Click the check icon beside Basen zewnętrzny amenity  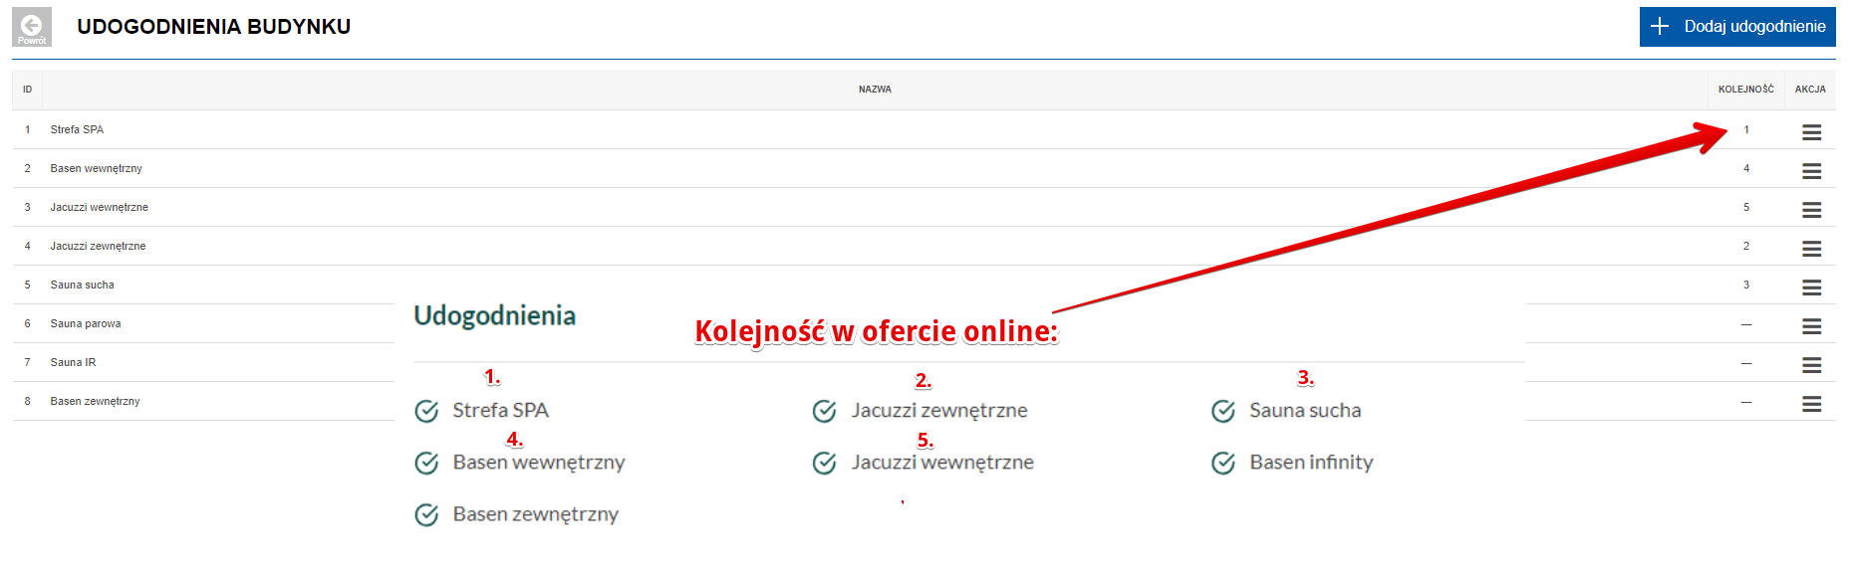(x=426, y=514)
